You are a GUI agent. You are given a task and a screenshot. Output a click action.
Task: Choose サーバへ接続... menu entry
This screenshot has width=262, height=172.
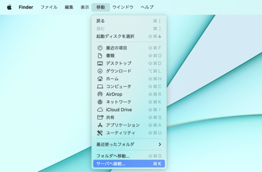point(129,164)
